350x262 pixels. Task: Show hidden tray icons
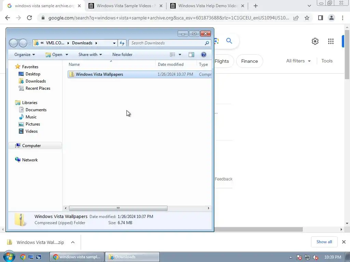coord(291,257)
